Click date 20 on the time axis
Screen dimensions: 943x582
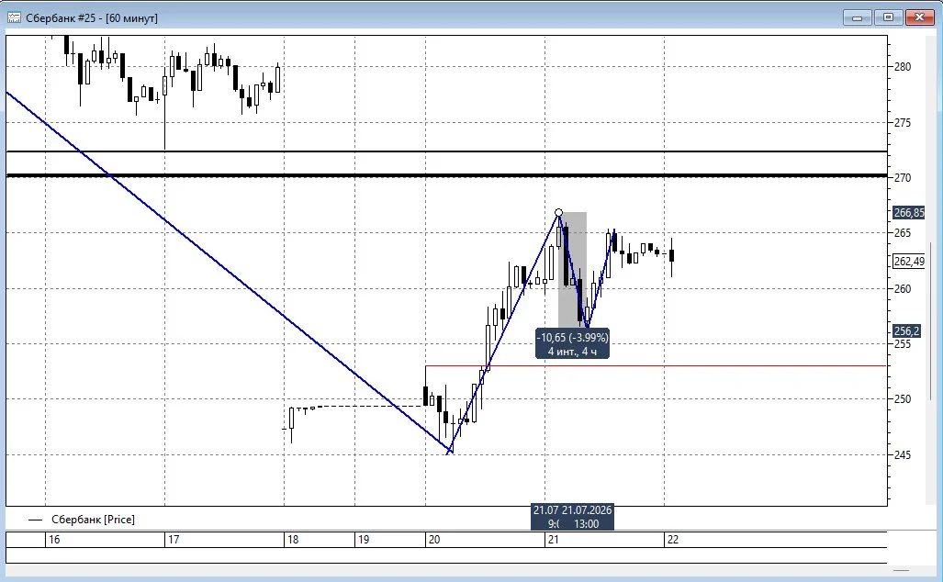434,540
